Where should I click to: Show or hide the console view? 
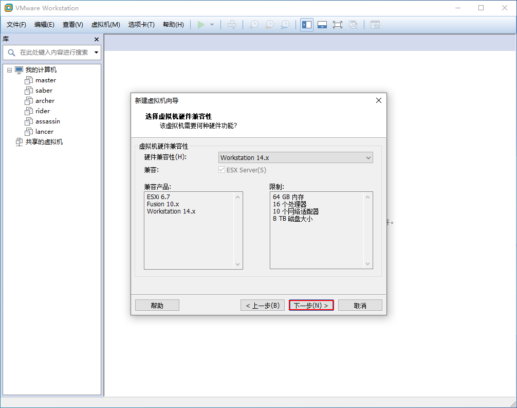click(x=375, y=24)
